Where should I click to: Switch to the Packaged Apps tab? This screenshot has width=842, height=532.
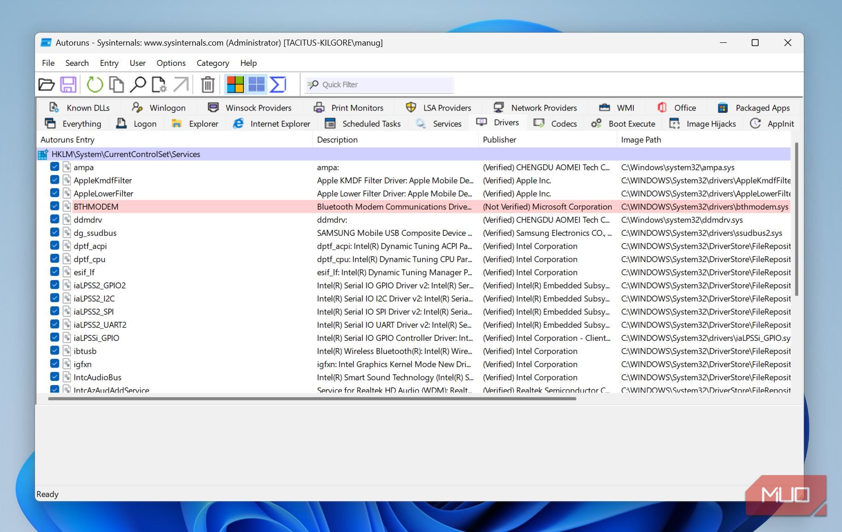pyautogui.click(x=754, y=108)
